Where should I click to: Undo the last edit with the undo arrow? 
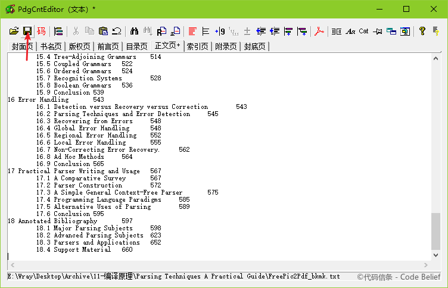pos(117,31)
